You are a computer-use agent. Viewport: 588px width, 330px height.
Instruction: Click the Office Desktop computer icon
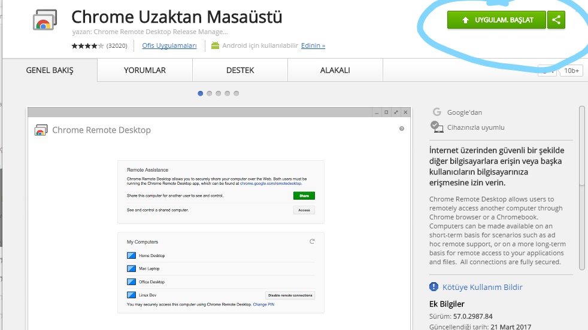pyautogui.click(x=131, y=282)
